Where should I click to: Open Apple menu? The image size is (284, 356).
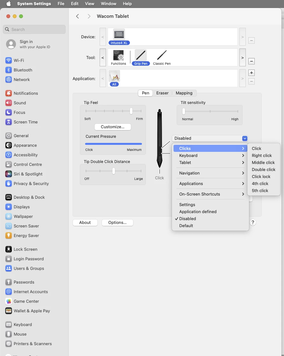click(x=9, y=4)
